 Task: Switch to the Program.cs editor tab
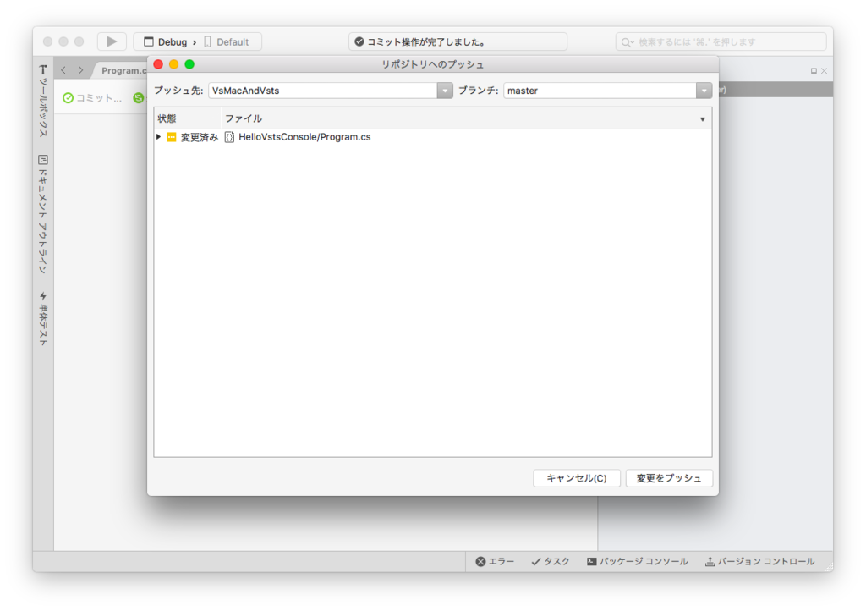click(125, 70)
